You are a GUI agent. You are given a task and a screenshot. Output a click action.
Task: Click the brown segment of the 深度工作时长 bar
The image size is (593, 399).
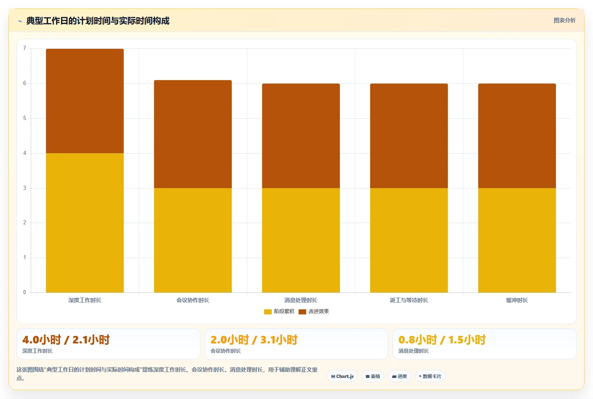click(85, 101)
